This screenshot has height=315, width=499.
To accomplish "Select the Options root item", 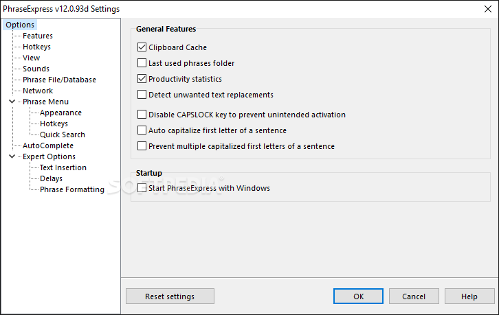I will (x=20, y=25).
